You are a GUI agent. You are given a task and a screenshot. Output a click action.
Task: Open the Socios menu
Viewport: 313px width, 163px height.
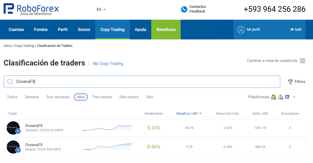click(84, 30)
